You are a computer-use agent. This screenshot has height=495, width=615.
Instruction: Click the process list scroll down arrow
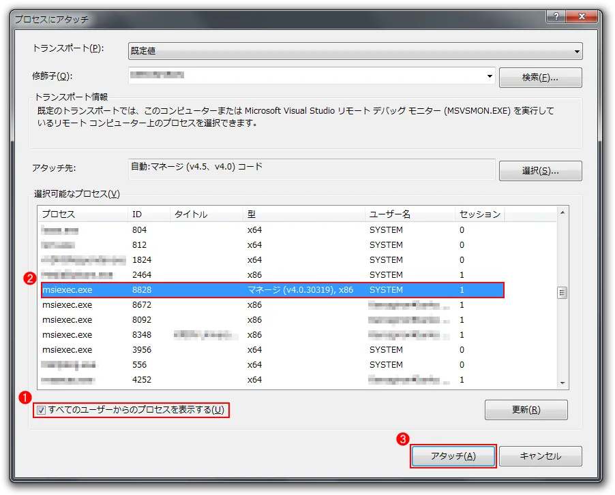pyautogui.click(x=562, y=383)
